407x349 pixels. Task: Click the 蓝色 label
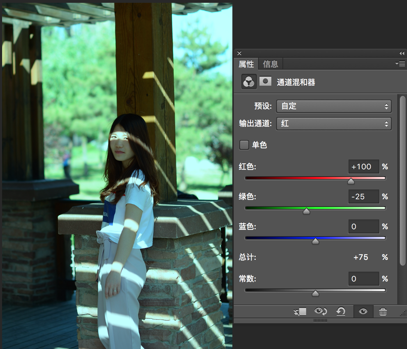click(x=247, y=226)
